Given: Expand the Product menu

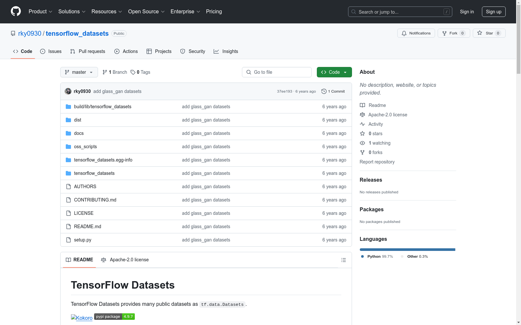Looking at the screenshot, I should point(40,12).
